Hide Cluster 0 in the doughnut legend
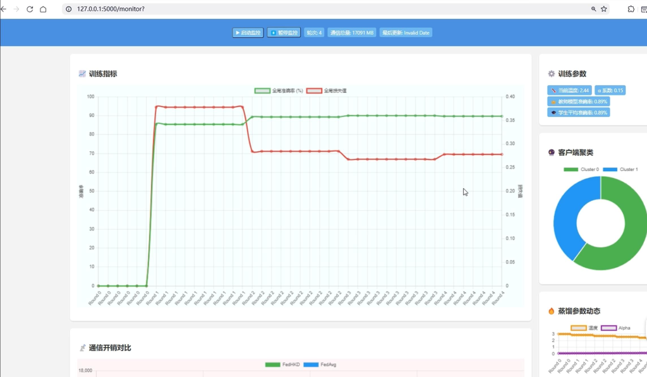 coord(581,169)
